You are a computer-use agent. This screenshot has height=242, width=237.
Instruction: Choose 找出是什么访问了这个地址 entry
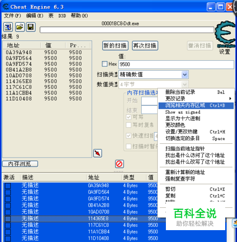[x=196, y=155]
